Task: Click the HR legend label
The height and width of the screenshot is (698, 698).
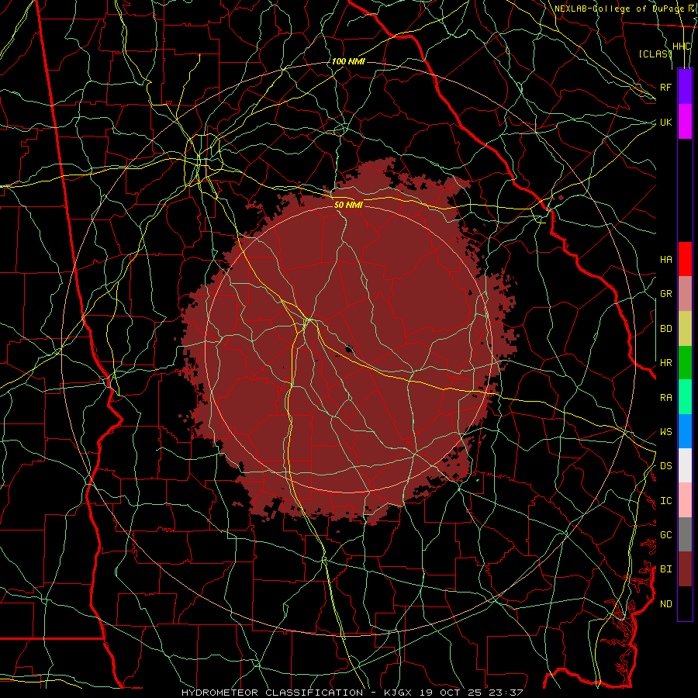Action: [x=666, y=363]
